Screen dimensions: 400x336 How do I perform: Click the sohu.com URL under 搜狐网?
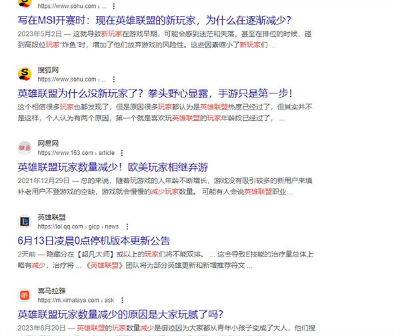click(72, 79)
